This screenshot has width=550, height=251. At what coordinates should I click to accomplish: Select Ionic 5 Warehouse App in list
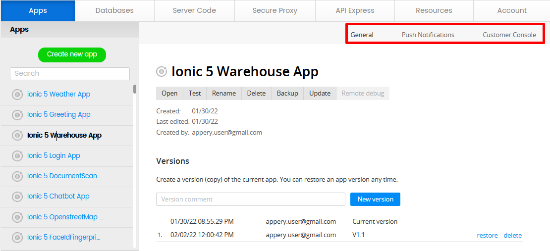(64, 135)
